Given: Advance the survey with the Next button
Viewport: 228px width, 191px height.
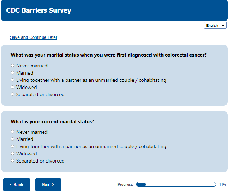Looking at the screenshot, I should [48, 185].
